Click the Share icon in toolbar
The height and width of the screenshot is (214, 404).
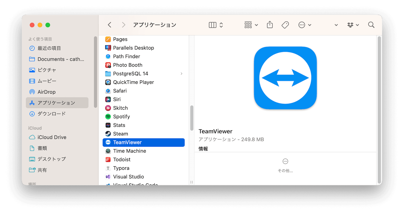(x=270, y=25)
